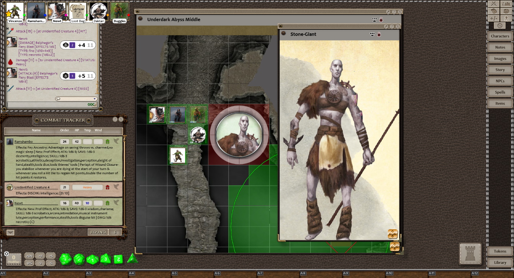
Task: Open the Options gear icon
Action: pos(500,26)
